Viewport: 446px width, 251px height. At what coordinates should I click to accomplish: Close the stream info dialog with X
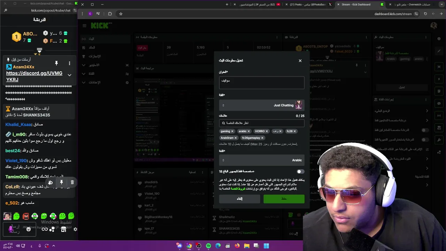[300, 61]
